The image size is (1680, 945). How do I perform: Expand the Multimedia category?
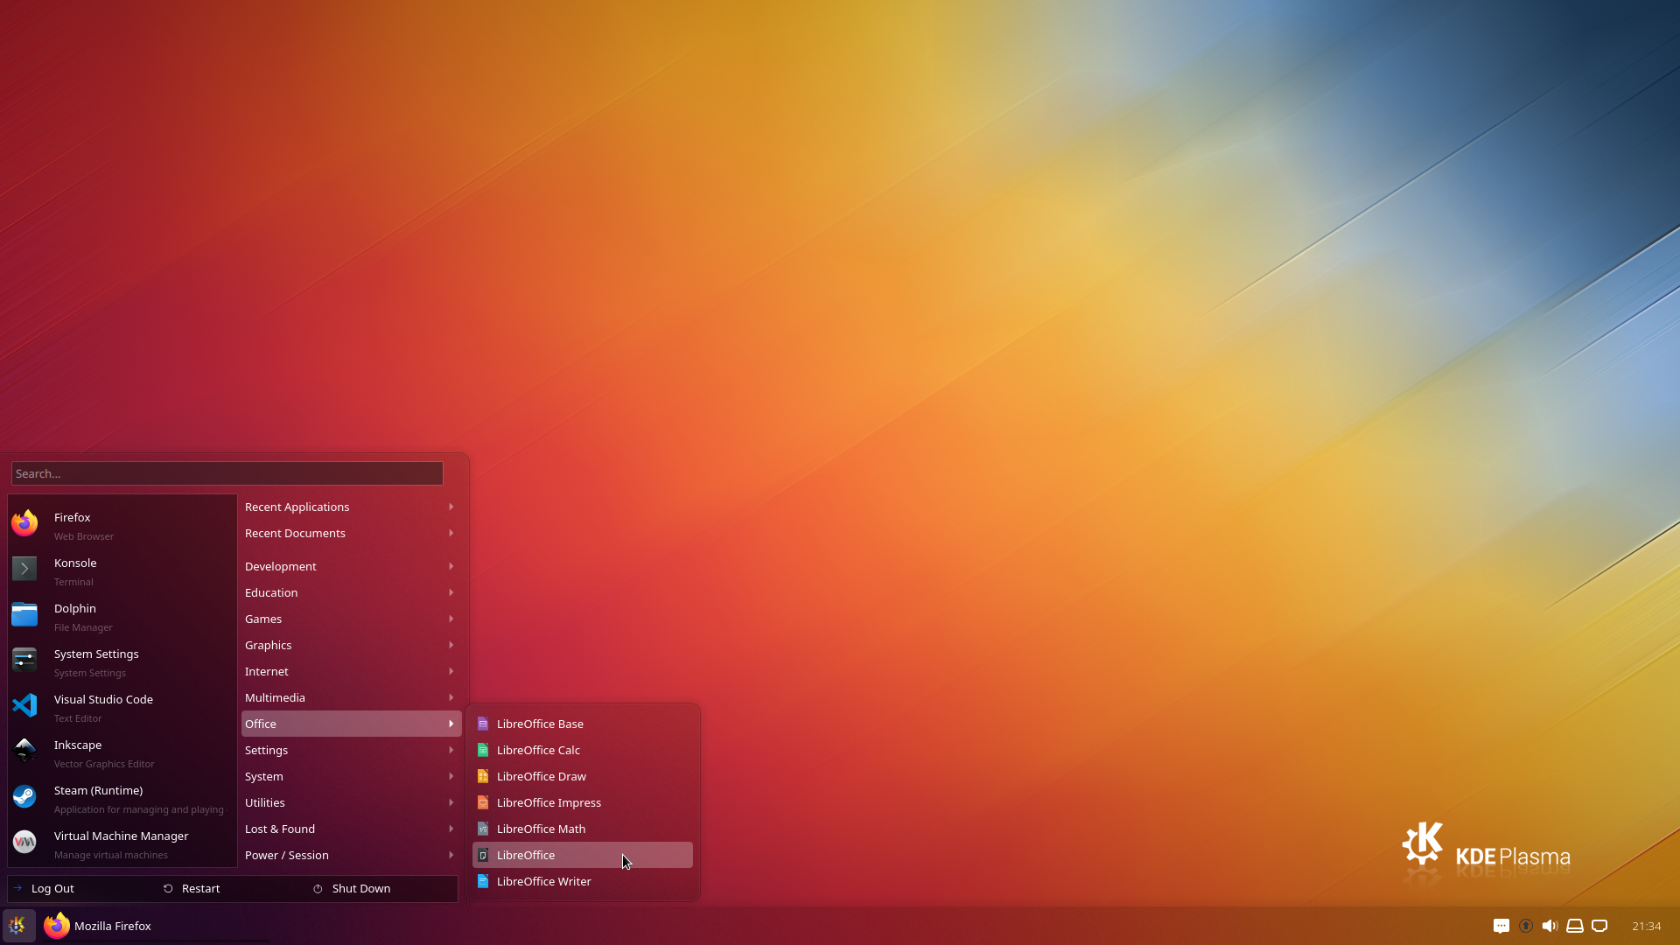click(x=350, y=697)
